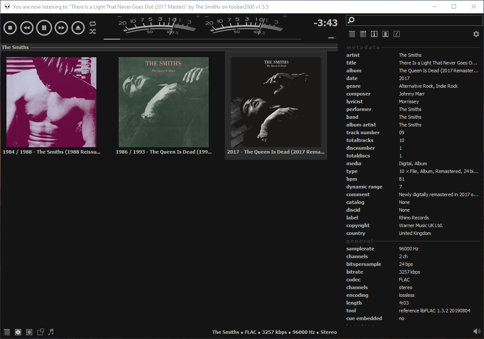The width and height of the screenshot is (484, 339).
Task: Collapse the general section header
Action: 413,241
